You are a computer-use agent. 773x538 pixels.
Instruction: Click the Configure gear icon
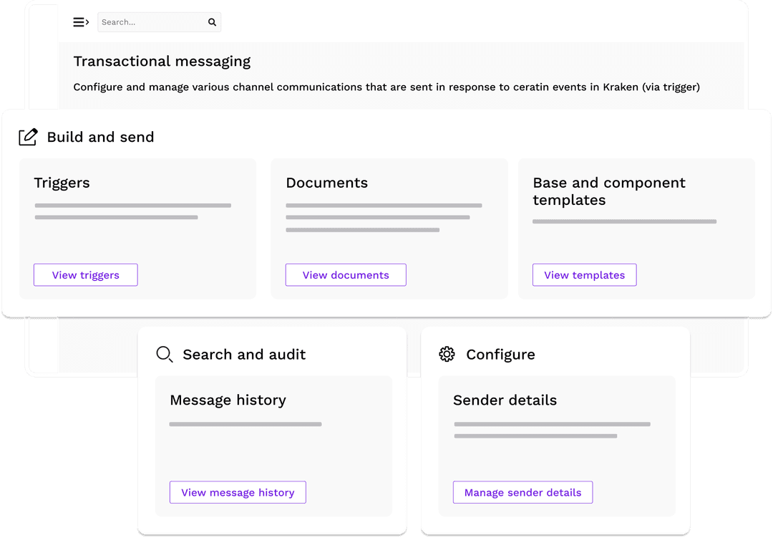(x=447, y=354)
